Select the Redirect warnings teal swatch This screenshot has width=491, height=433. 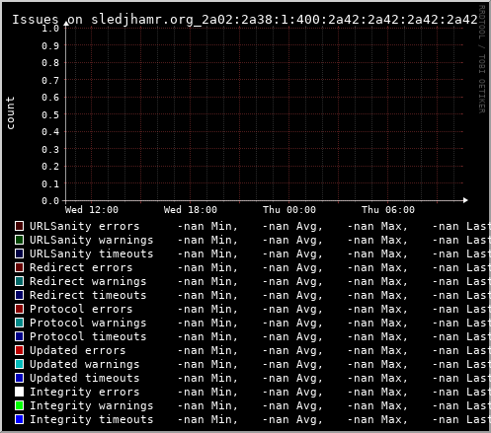19,281
